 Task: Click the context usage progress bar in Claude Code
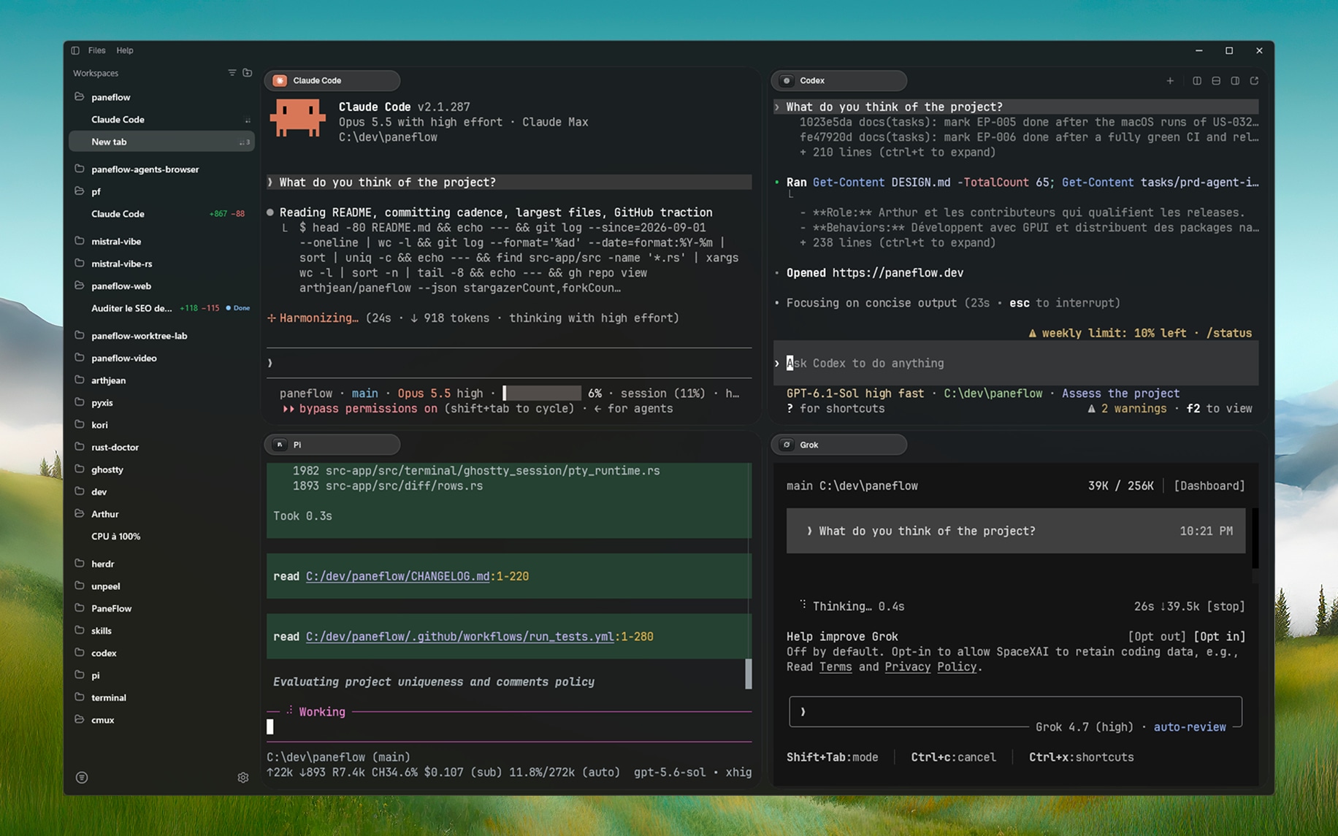coord(542,394)
